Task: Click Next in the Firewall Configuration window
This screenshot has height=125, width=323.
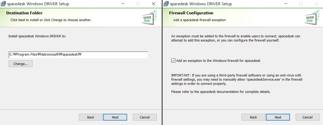Action: [278, 117]
